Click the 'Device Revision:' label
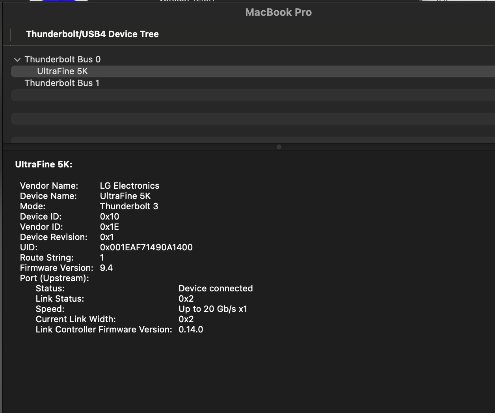 (54, 237)
